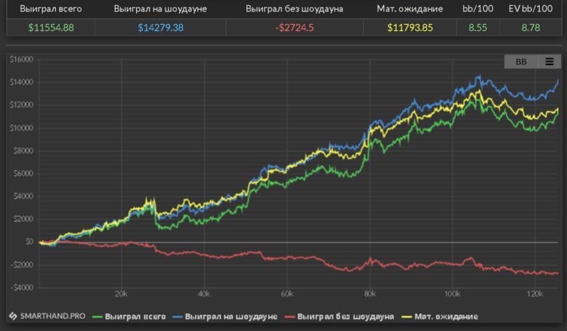Click the 8.55 bb/100 value
This screenshot has width=567, height=331.
click(476, 27)
